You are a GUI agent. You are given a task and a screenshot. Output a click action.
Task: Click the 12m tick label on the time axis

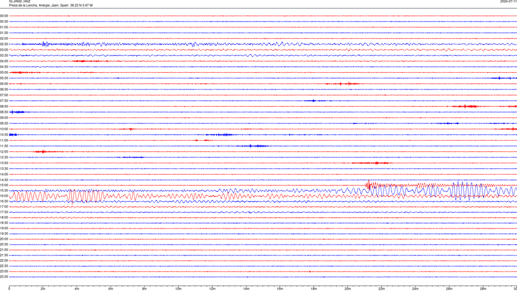[212, 289]
